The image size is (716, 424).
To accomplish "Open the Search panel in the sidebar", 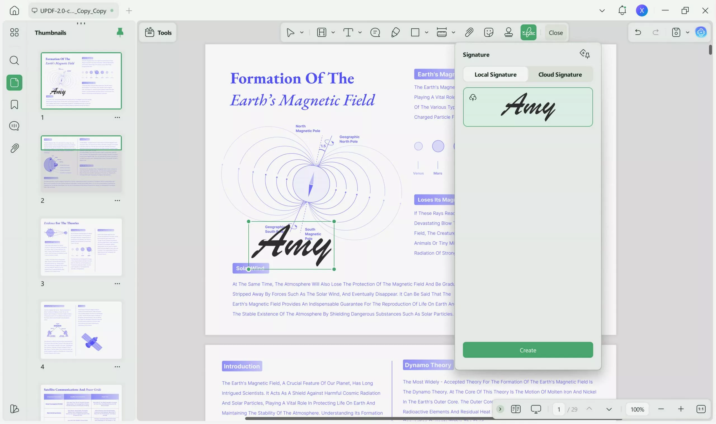I will coord(14,60).
